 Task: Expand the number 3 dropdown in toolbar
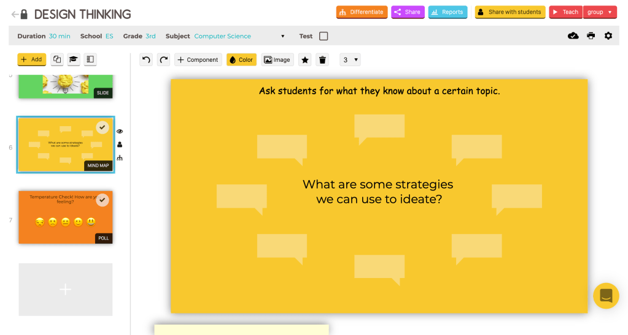pos(350,59)
